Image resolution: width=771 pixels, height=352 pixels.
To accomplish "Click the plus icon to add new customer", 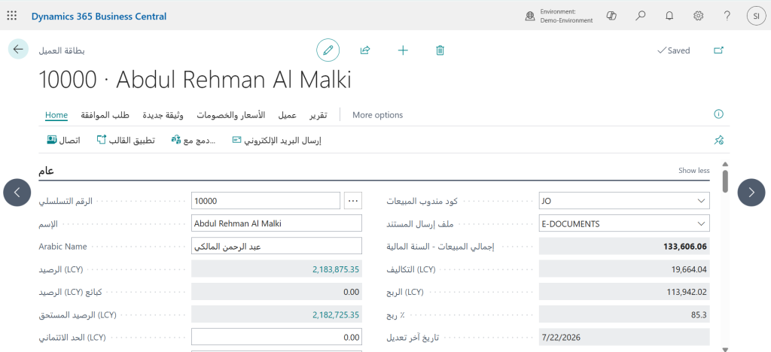I will click(403, 50).
